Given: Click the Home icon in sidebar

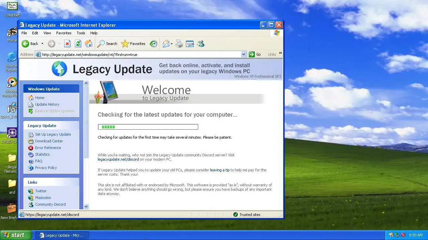Looking at the screenshot, I should pyautogui.click(x=31, y=98).
